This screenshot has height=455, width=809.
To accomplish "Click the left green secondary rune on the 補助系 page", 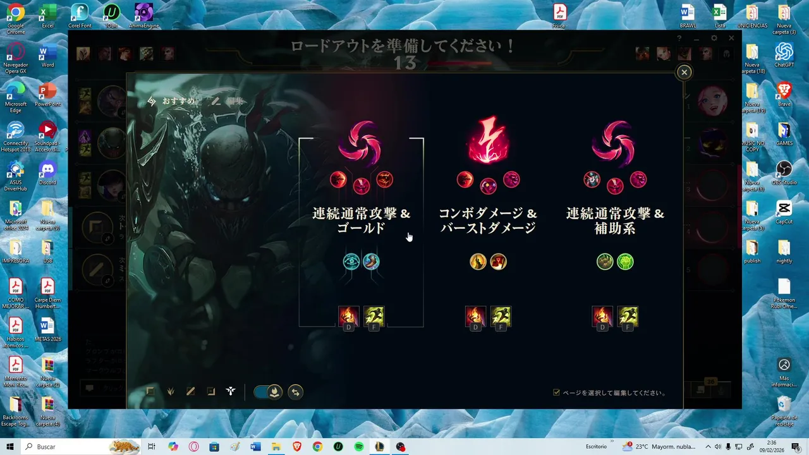I will coord(605,262).
